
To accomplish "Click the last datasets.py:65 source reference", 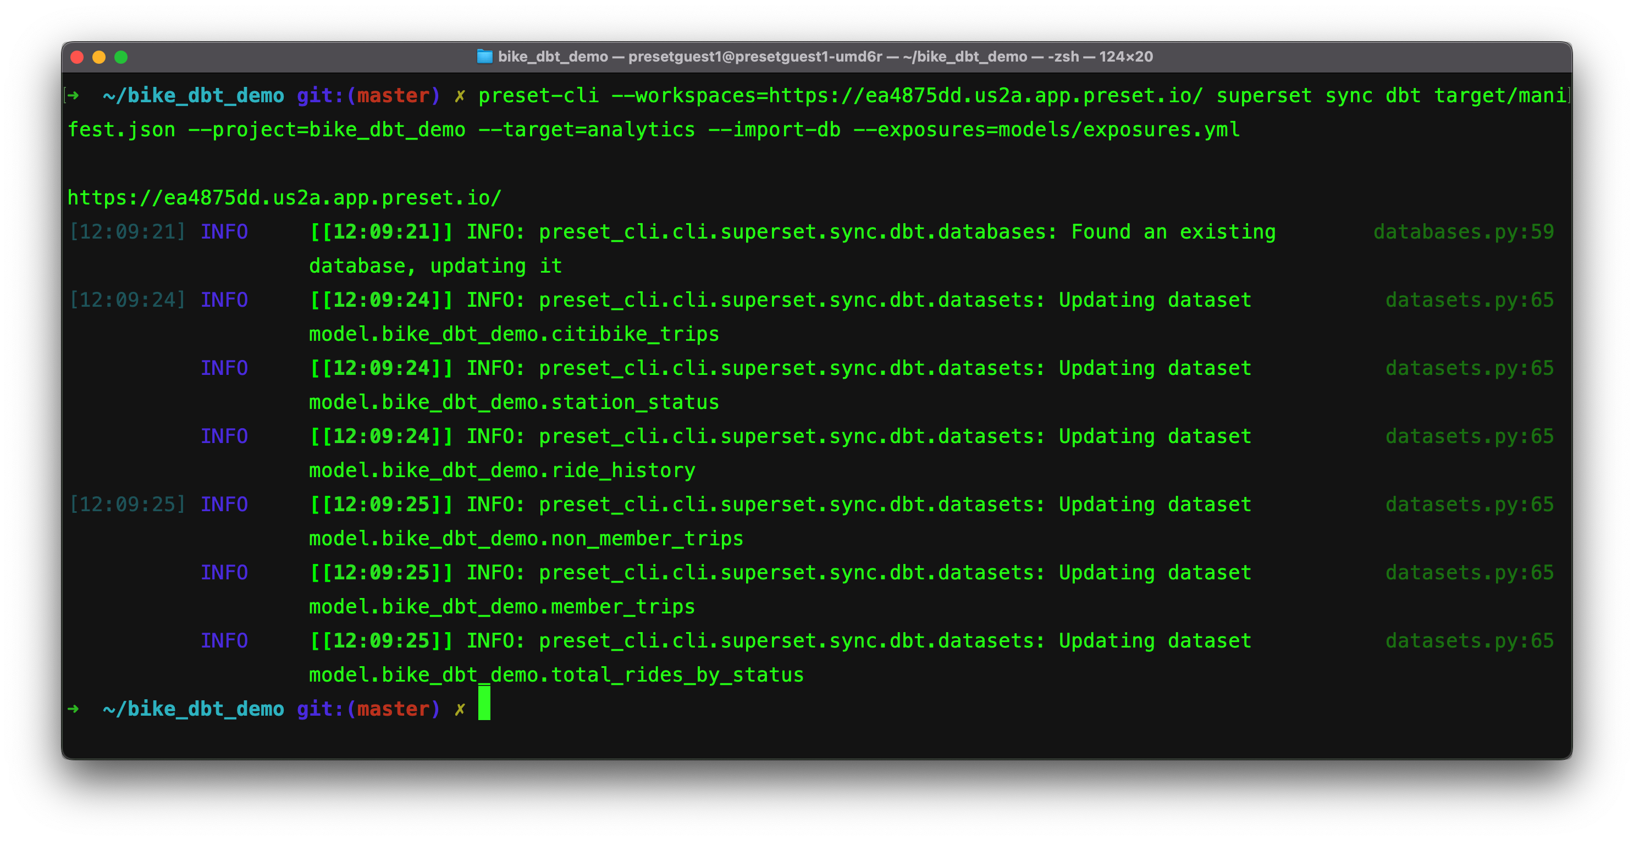I will pos(1469,640).
